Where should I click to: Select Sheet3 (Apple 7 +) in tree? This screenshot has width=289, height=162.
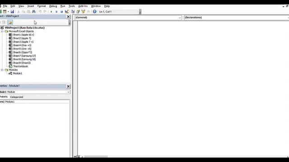23,42
